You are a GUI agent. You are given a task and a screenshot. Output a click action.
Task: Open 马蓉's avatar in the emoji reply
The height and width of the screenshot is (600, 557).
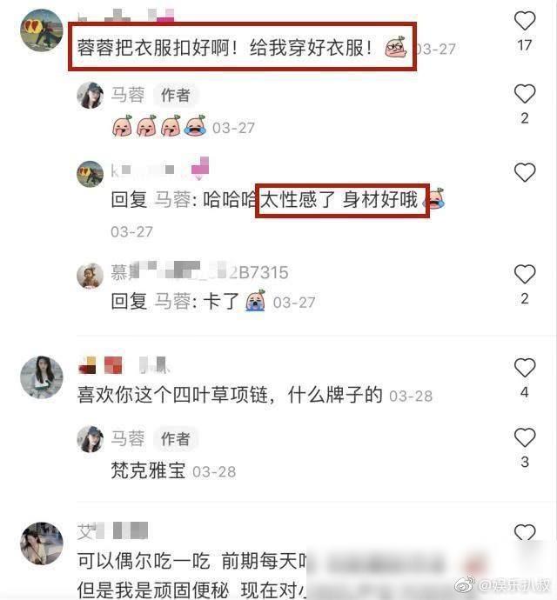(x=91, y=95)
